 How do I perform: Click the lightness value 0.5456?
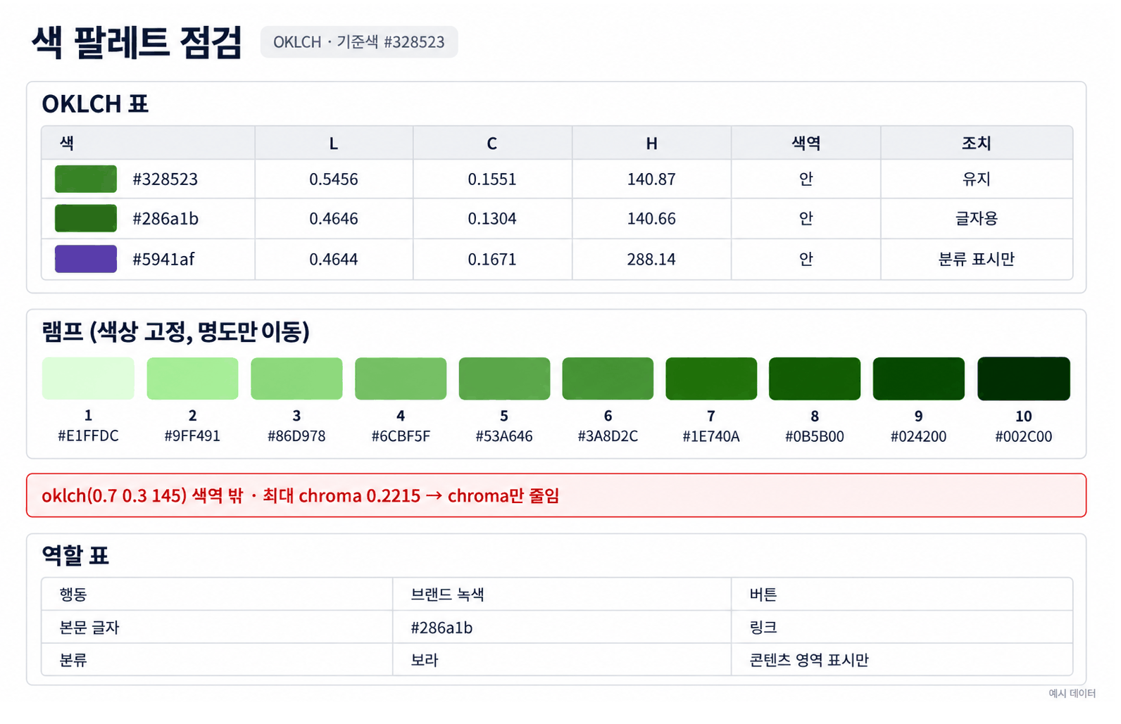pos(334,179)
